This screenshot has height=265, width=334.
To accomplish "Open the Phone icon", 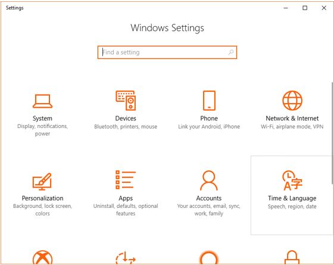I will [209, 100].
